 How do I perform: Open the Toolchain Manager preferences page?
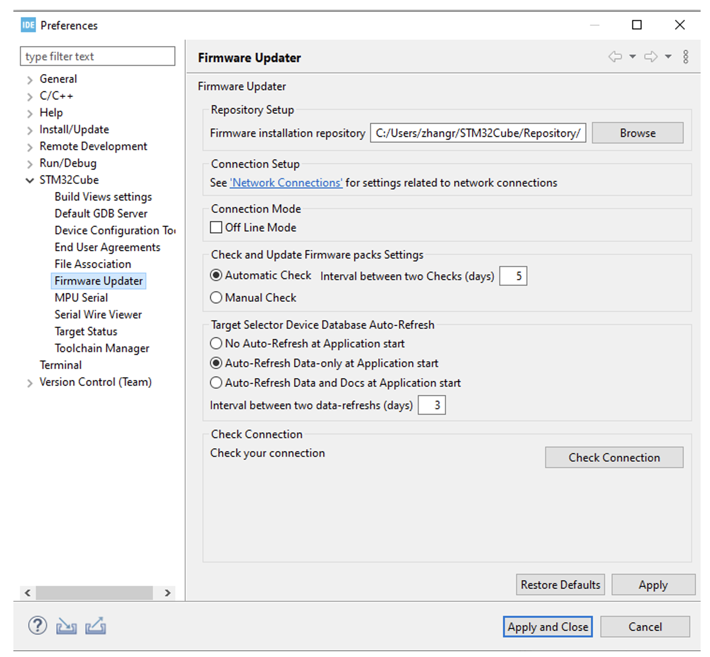click(102, 348)
